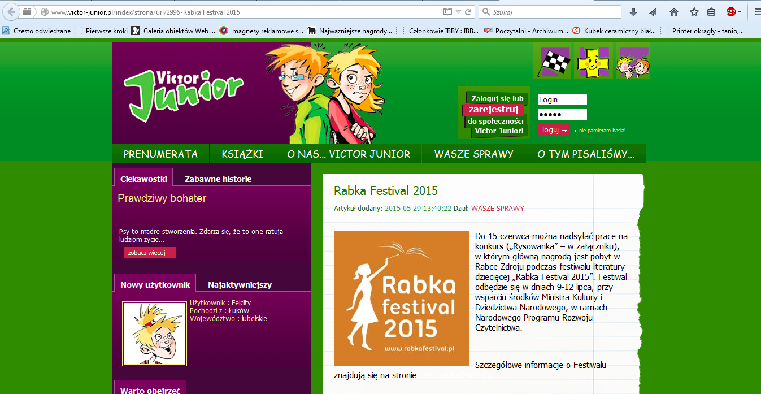The image size is (761, 394).
Task: Click the Prawdziwy bohater headline
Action: pyautogui.click(x=162, y=198)
